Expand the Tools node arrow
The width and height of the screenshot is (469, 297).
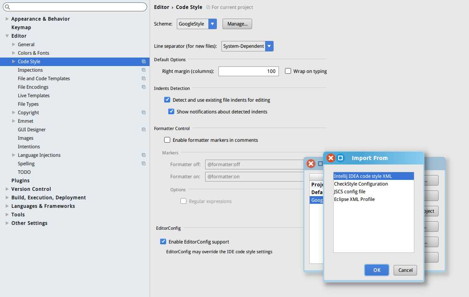[7, 215]
